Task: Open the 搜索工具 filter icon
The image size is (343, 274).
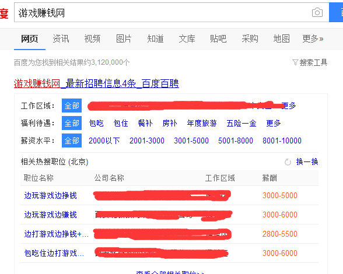Action: click(295, 62)
